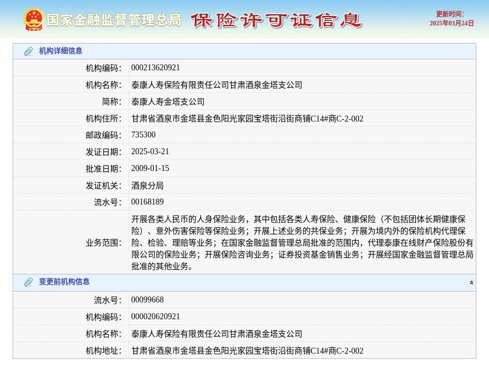The height and width of the screenshot is (365, 489).
Task: Click issue date 2025-03-21
Action: [x=150, y=151]
